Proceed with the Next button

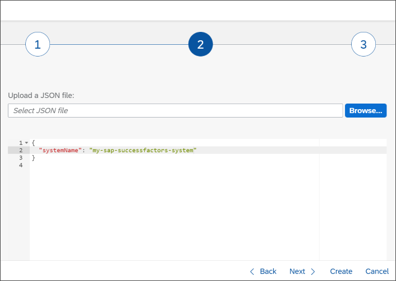coord(302,271)
